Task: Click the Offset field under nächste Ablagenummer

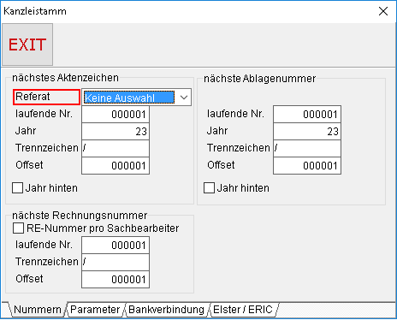Action: pyautogui.click(x=307, y=165)
